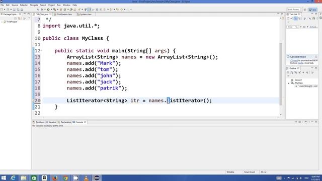The image size is (322, 181).
Task: Close the Connect Mylyn notice
Action: [316, 57]
